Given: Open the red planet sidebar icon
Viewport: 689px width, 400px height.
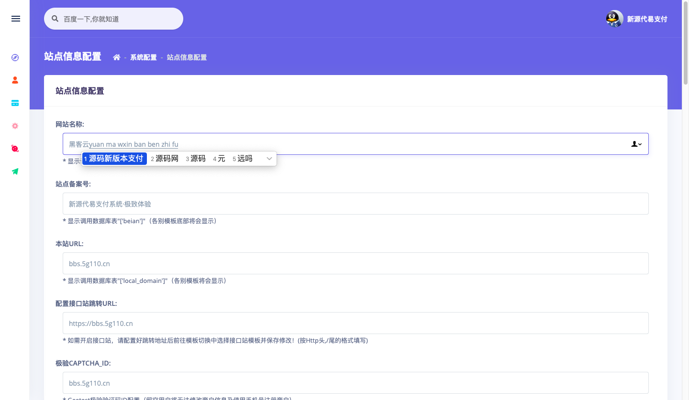Looking at the screenshot, I should point(15,149).
